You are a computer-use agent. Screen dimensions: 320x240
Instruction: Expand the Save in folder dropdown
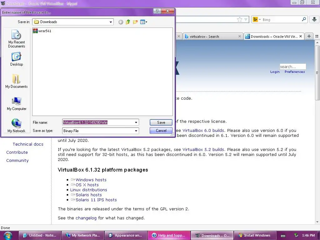pos(111,22)
